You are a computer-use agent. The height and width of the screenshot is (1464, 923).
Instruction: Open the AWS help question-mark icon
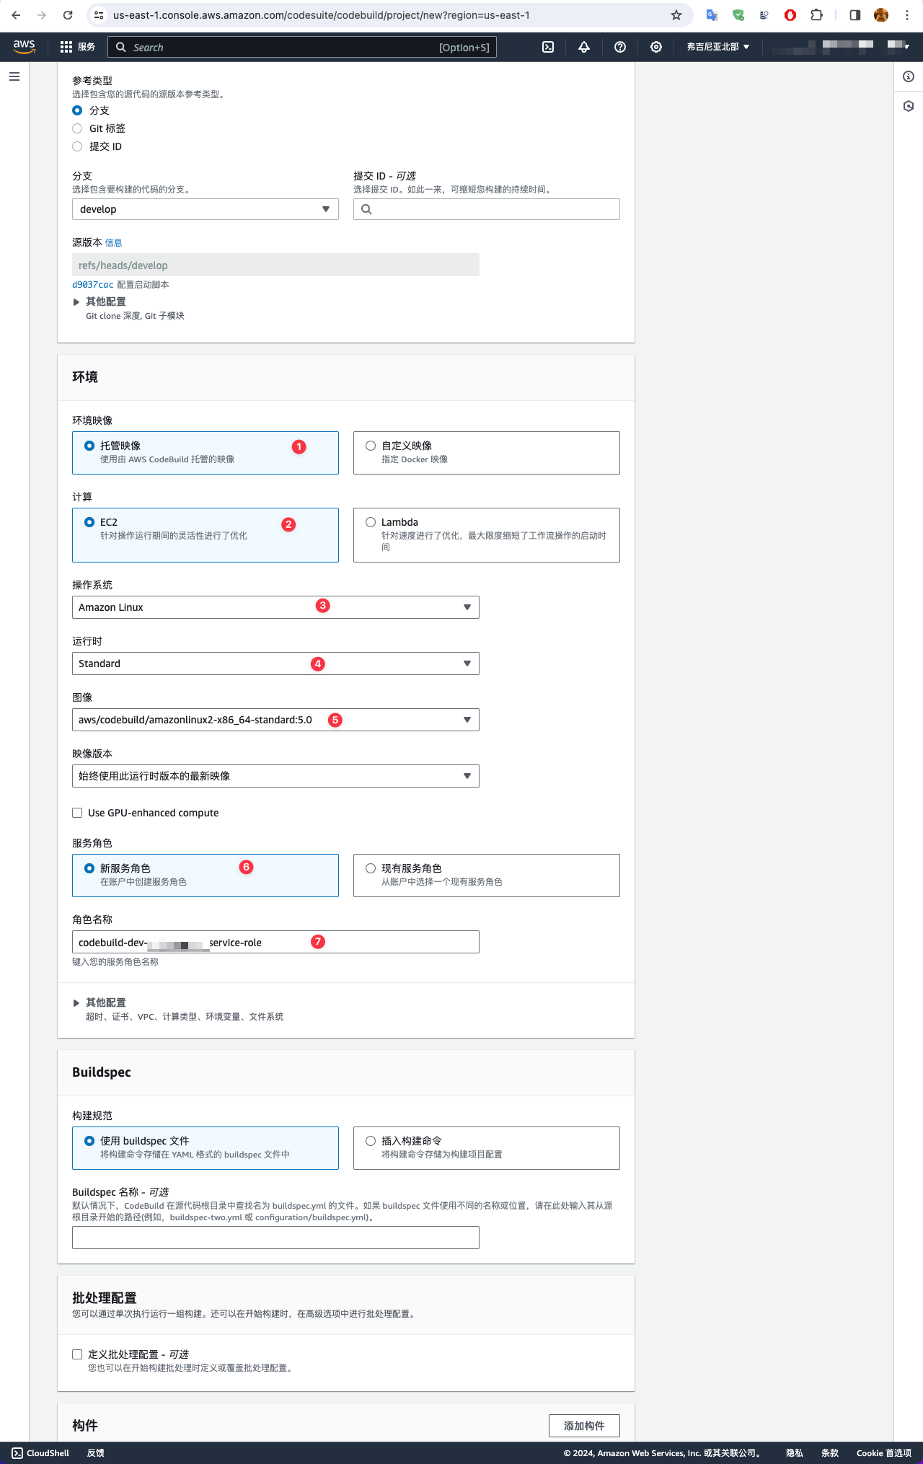pyautogui.click(x=620, y=47)
